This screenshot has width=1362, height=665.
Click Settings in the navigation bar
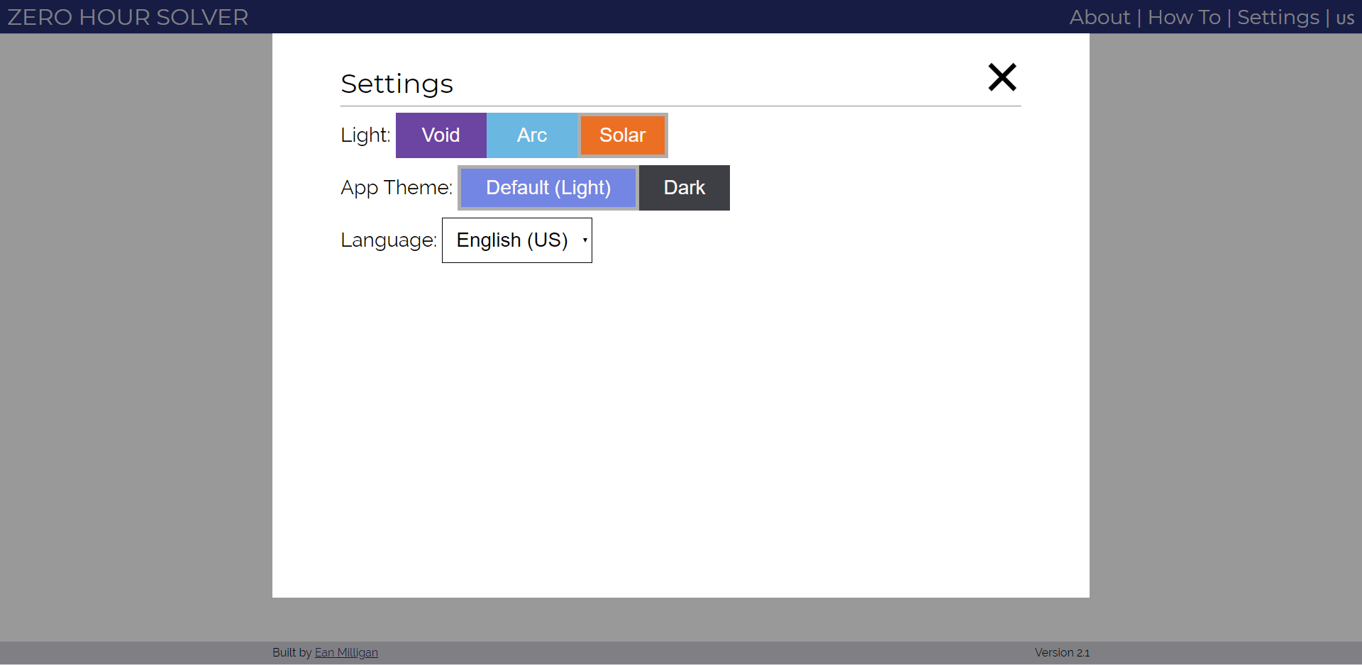point(1278,17)
